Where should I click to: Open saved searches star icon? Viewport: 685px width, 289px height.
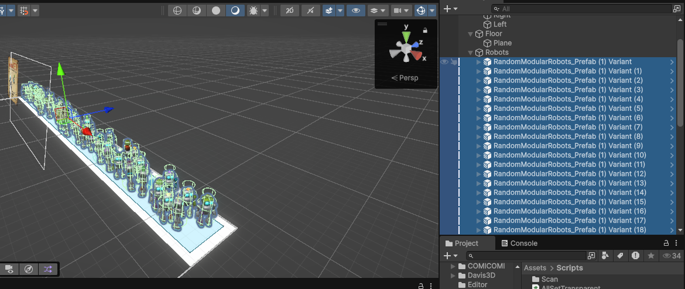(651, 256)
